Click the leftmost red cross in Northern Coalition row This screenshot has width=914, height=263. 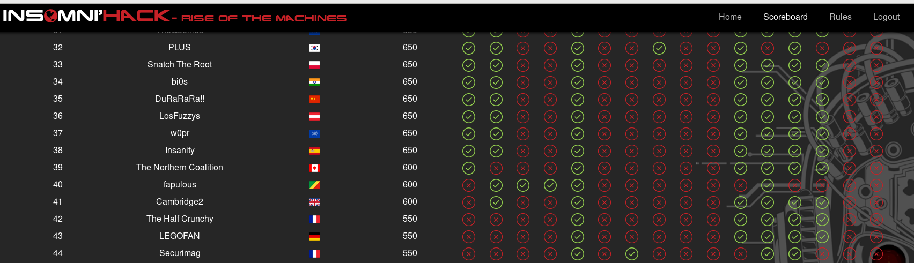[x=496, y=168]
